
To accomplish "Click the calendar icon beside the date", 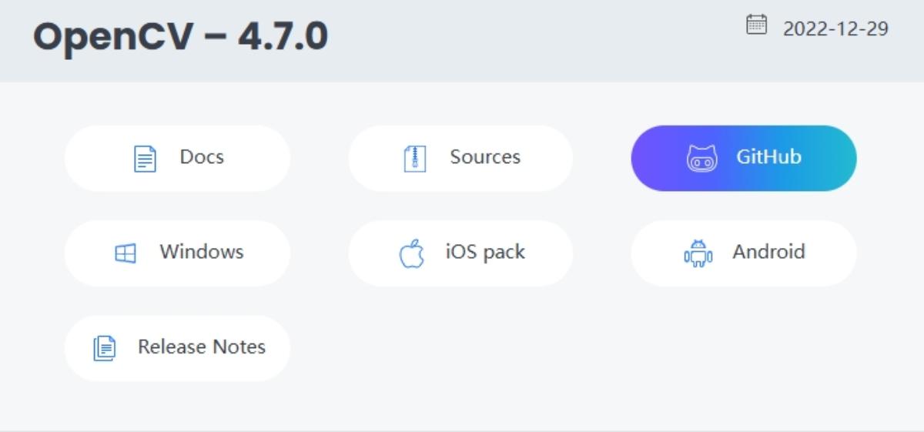I will (757, 25).
